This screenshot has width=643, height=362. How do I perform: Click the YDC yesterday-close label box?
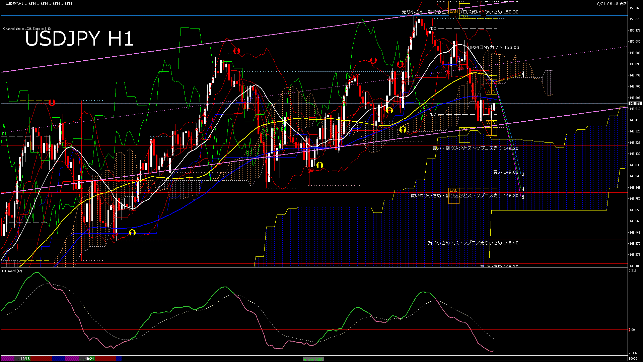point(432,114)
